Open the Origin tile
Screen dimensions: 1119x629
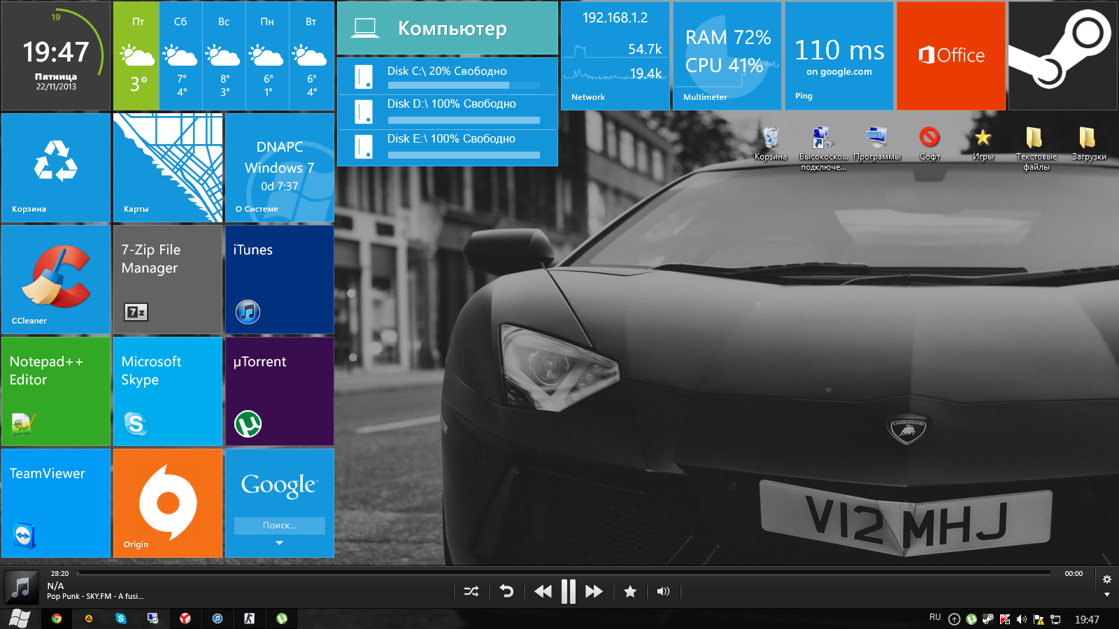click(x=168, y=503)
